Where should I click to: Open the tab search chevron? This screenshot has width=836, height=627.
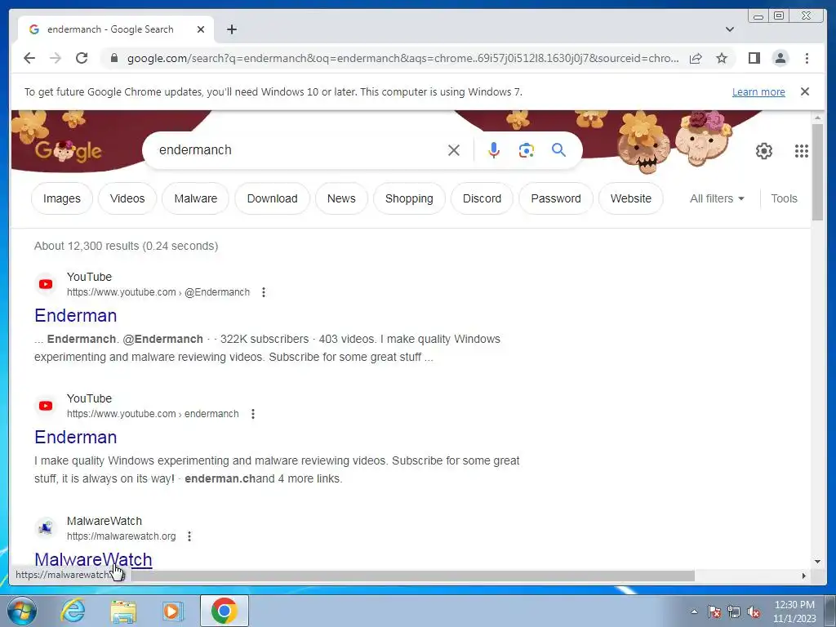(730, 29)
